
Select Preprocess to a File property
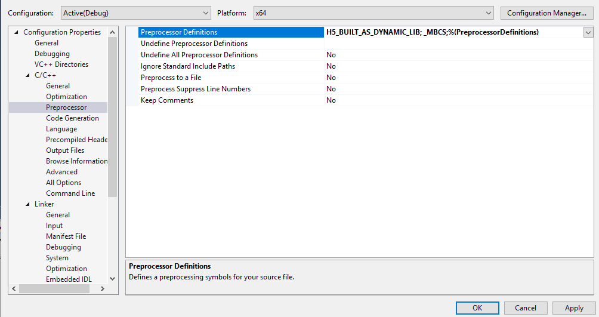tap(231, 78)
